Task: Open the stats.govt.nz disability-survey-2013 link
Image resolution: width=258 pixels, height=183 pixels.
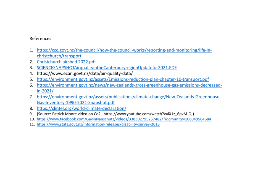Action: coord(98,124)
